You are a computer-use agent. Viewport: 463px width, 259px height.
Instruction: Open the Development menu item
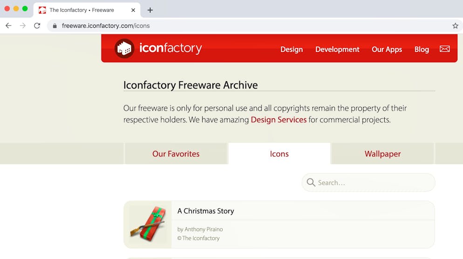tap(337, 50)
